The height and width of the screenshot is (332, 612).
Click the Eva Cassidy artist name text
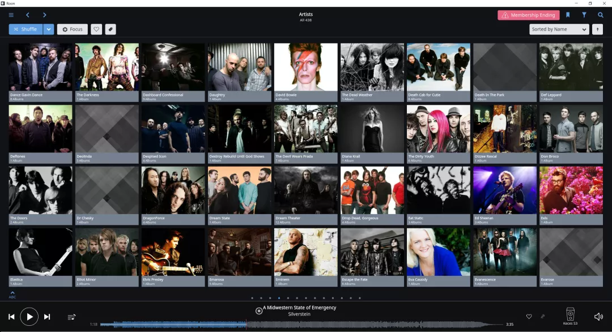tap(418, 280)
